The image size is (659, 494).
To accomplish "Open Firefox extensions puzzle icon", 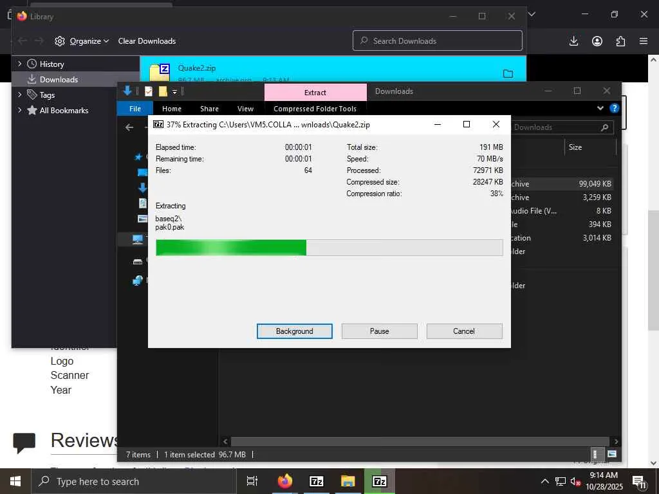I will [x=620, y=41].
